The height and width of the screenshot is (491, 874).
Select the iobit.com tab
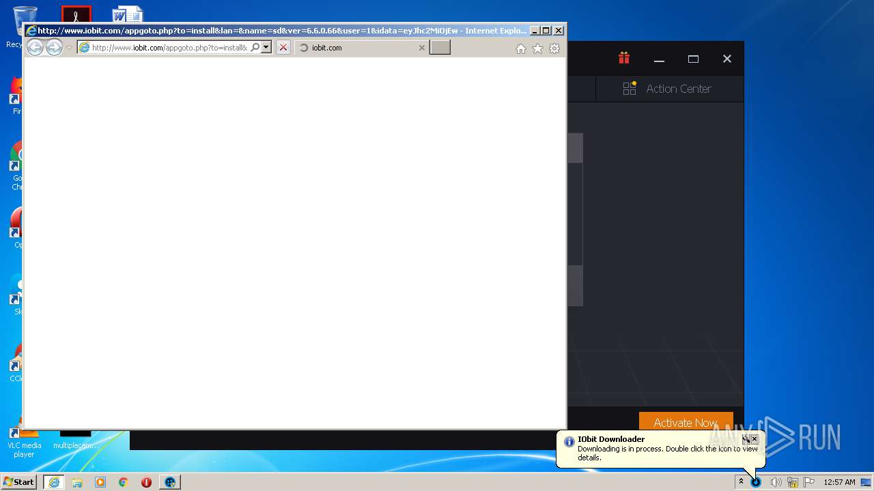(x=362, y=48)
